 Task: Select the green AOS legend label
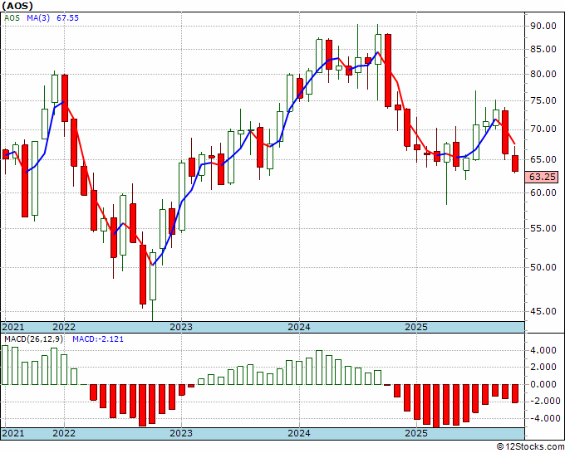pyautogui.click(x=12, y=18)
